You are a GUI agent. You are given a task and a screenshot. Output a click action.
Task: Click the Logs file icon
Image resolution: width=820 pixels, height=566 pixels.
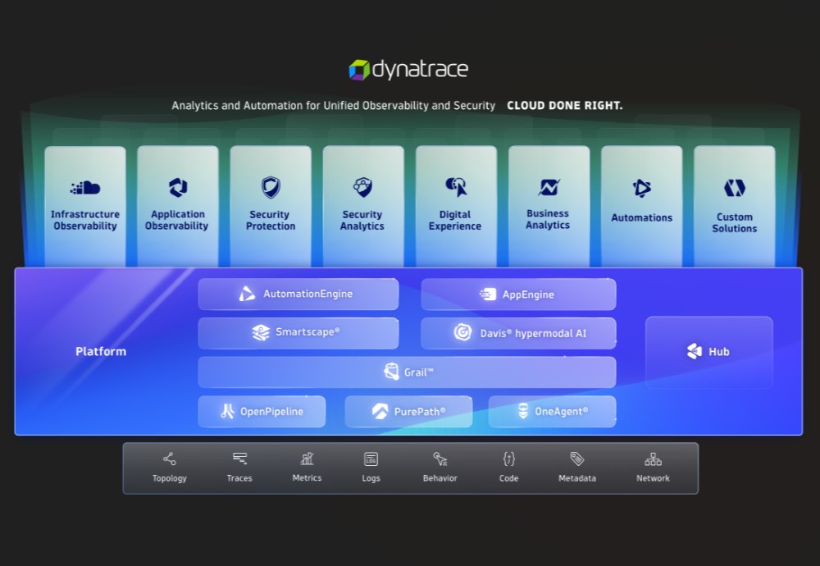click(371, 459)
